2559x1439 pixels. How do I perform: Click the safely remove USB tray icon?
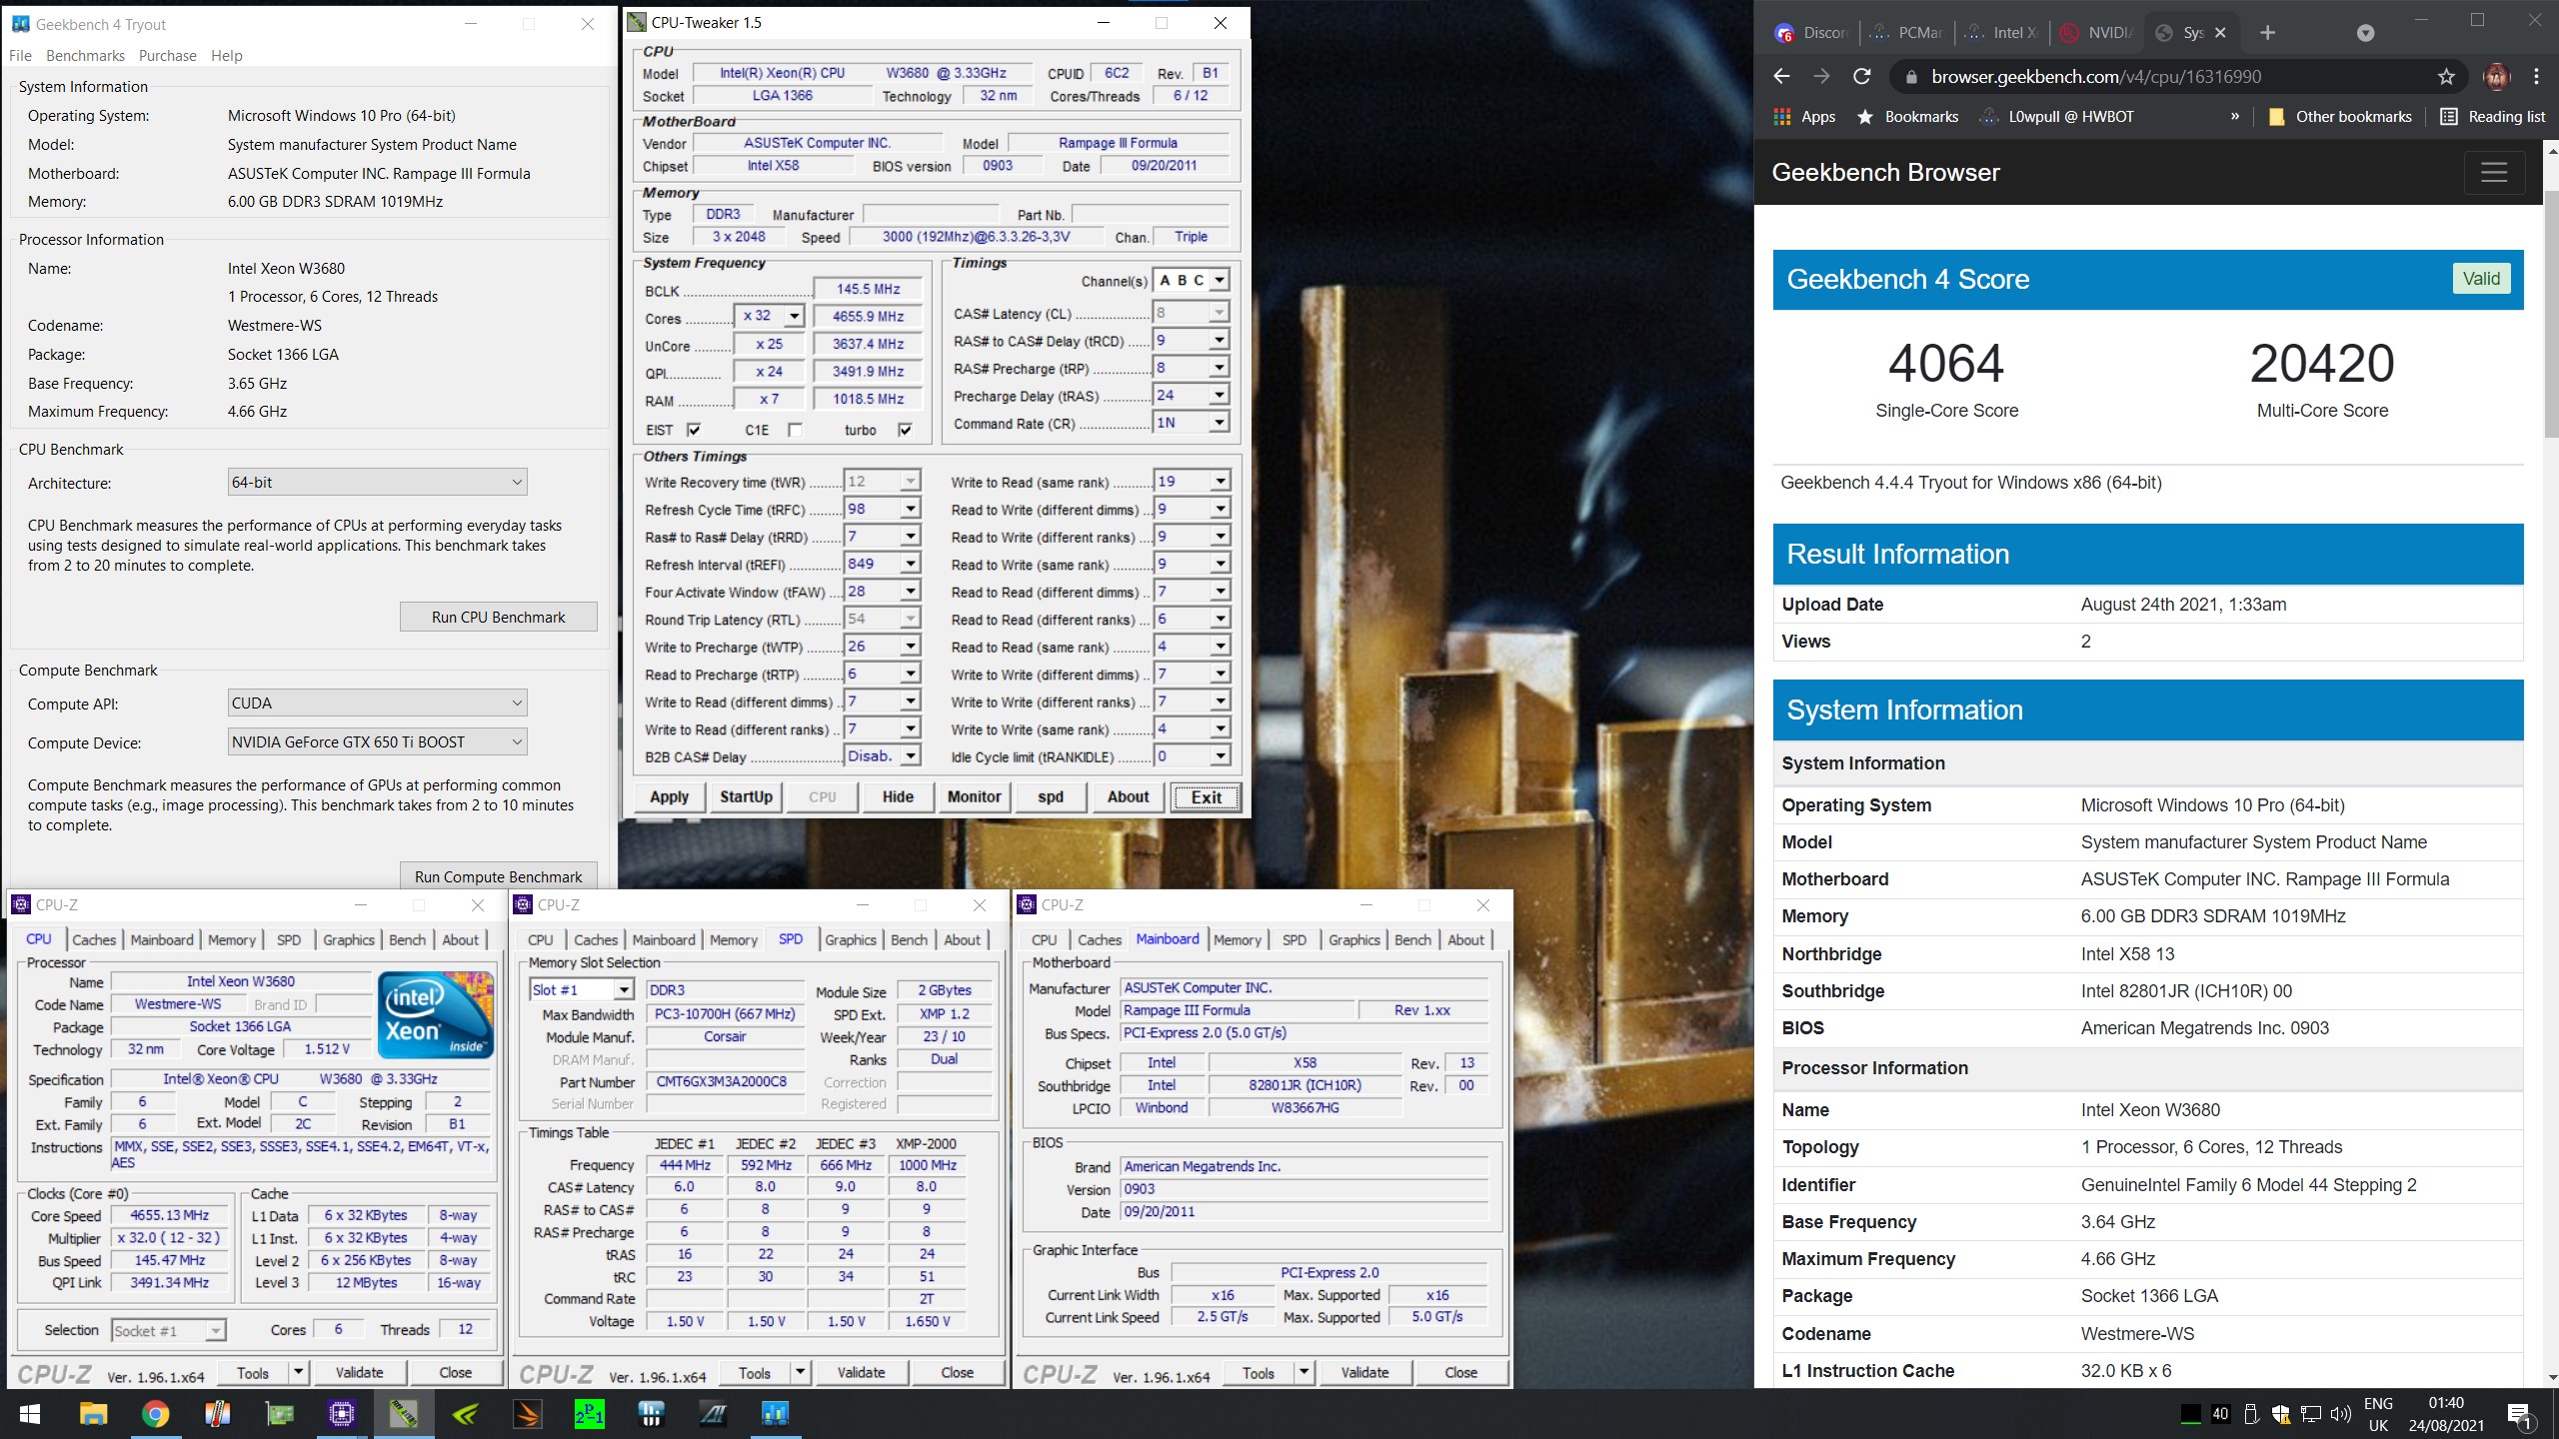(x=2251, y=1414)
